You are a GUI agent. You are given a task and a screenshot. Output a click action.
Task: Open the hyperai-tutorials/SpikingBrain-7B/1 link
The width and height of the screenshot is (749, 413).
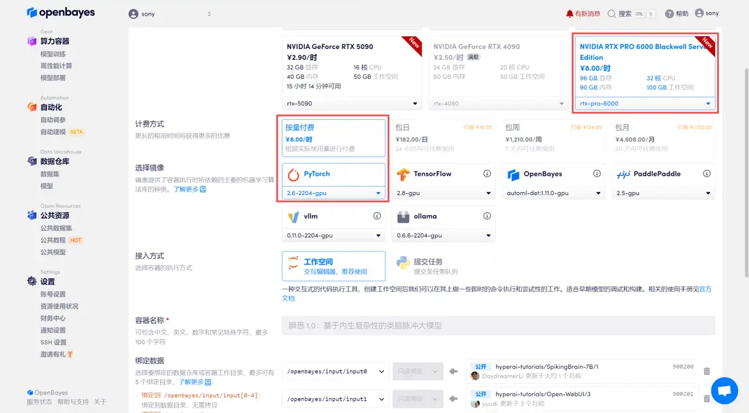click(546, 367)
